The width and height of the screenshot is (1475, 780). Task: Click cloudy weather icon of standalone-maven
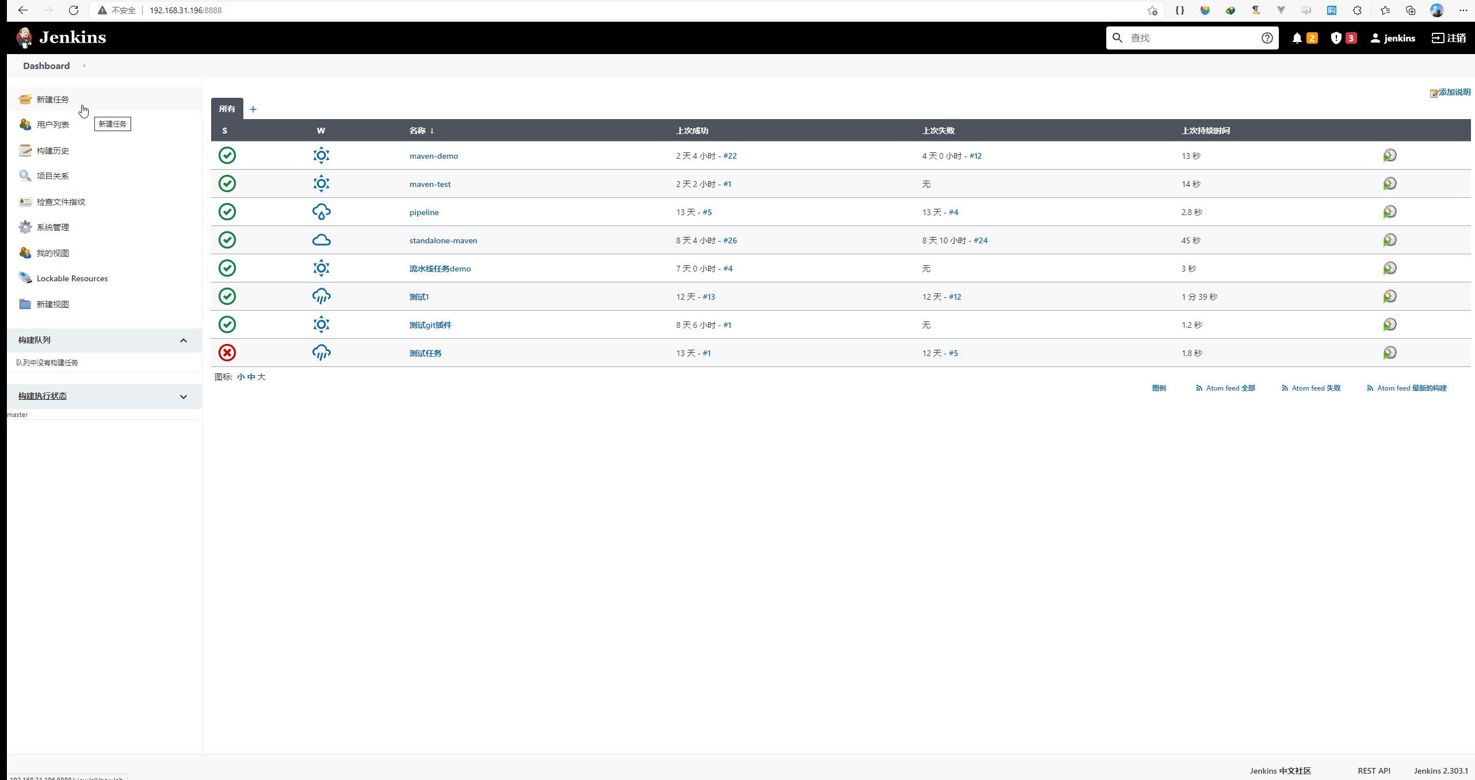(x=321, y=240)
